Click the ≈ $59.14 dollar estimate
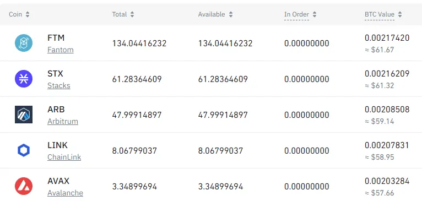This screenshot has width=422, height=201. [379, 121]
